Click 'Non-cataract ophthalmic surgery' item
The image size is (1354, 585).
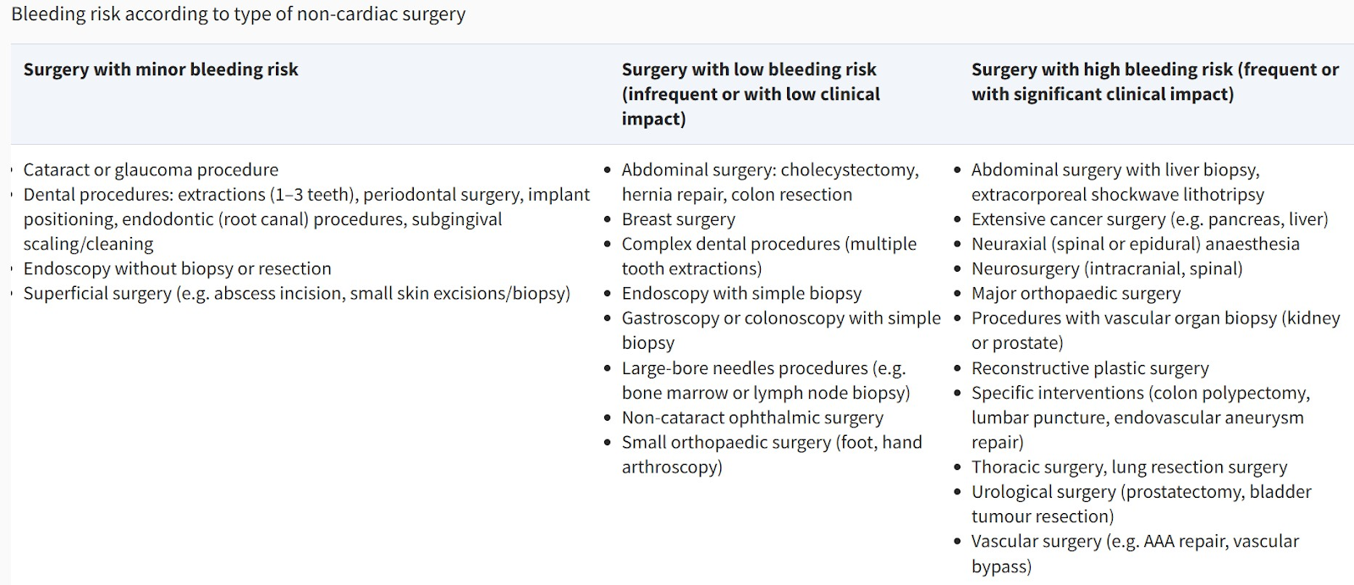coord(752,417)
